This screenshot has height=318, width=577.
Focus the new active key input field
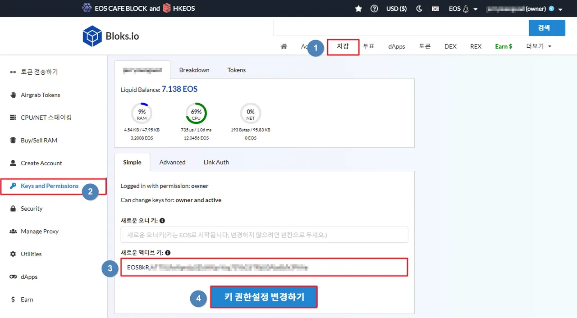tap(264, 267)
